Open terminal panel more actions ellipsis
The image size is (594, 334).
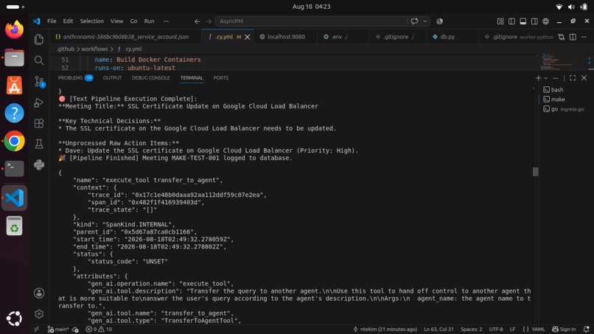coord(556,78)
